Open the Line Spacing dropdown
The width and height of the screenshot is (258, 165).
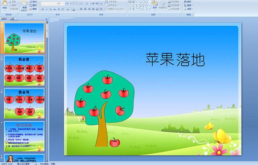[102, 3]
